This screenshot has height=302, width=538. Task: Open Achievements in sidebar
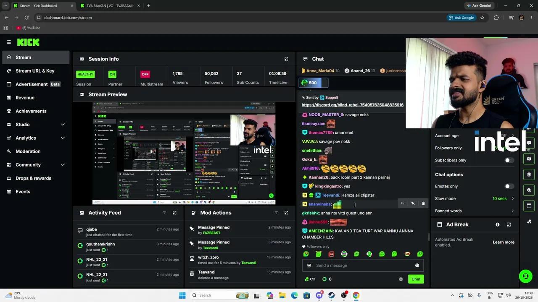pyautogui.click(x=36, y=111)
